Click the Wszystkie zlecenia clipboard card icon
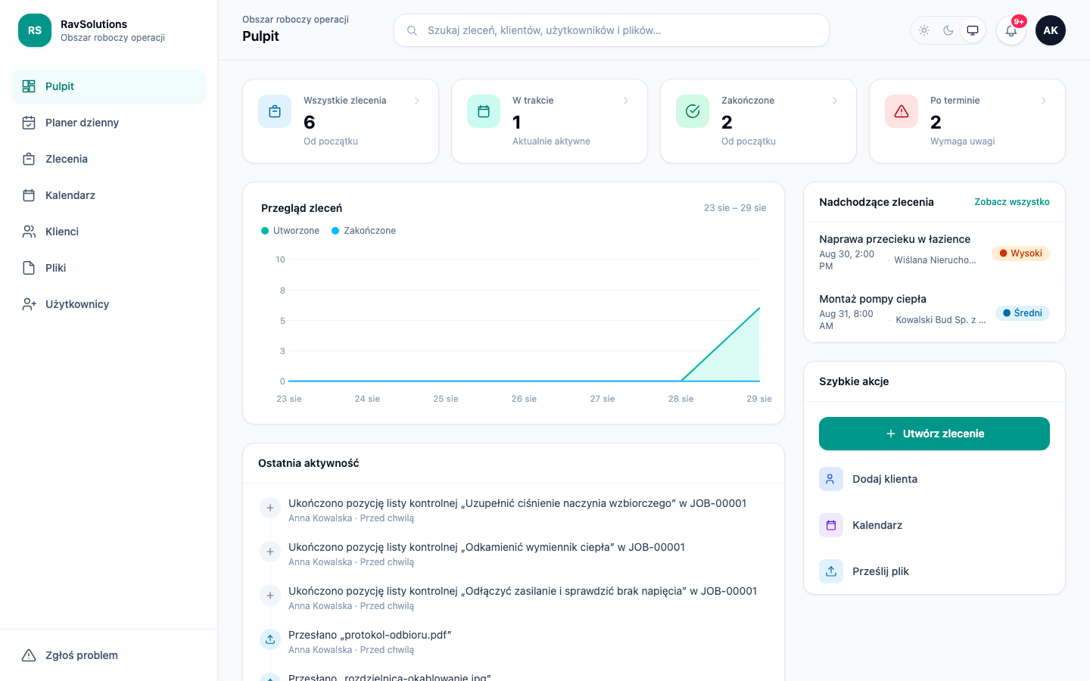Screen dimensions: 1090x681 click(x=275, y=111)
